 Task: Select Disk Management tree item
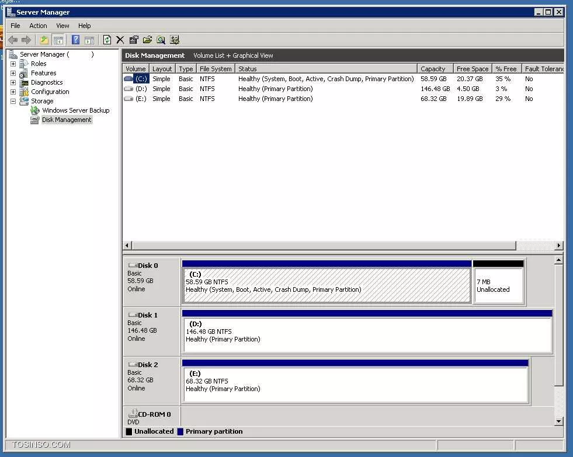click(x=67, y=120)
